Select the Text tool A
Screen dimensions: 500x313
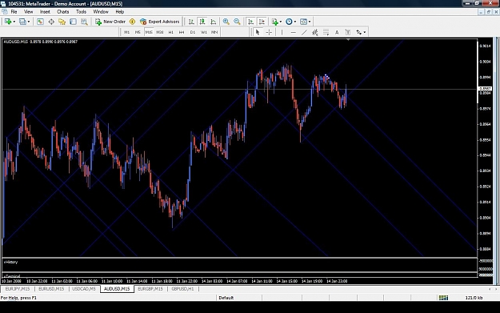point(337,32)
